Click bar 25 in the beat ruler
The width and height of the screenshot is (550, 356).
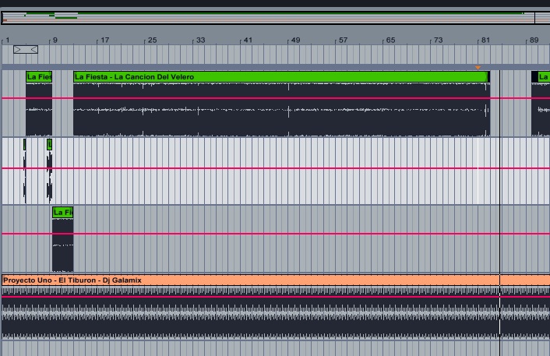coord(152,40)
